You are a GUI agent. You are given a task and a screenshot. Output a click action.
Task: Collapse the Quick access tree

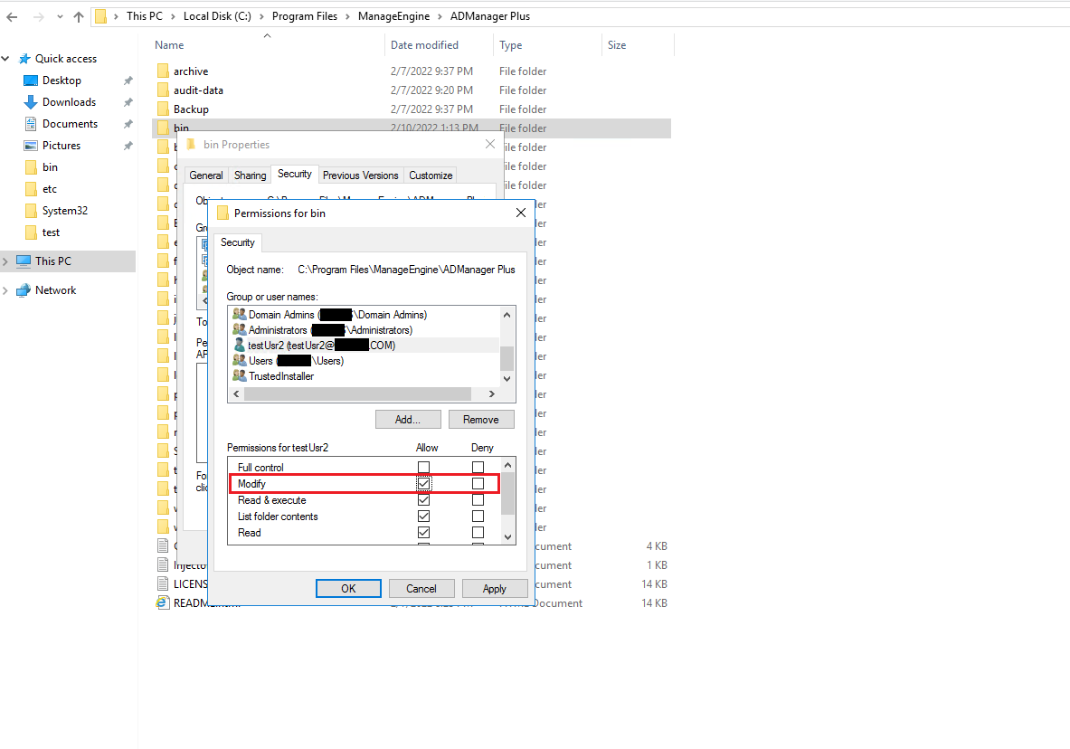click(5, 59)
